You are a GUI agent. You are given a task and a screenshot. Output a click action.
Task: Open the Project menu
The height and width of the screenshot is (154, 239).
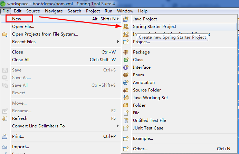pyautogui.click(x=93, y=11)
